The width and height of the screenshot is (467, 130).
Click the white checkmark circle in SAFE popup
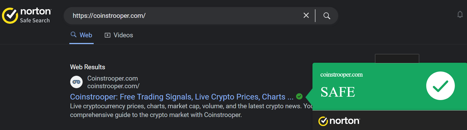pos(440,86)
